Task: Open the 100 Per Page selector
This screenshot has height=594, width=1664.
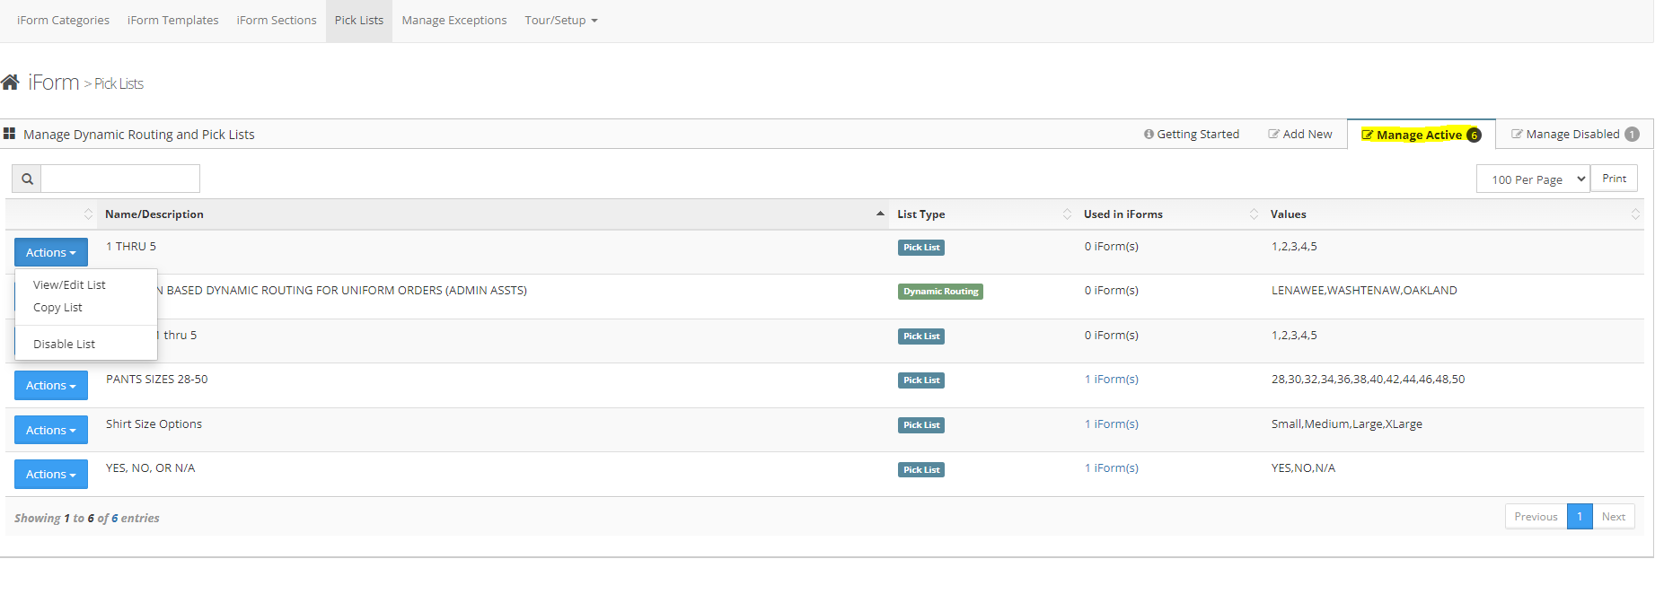Action: [1532, 179]
